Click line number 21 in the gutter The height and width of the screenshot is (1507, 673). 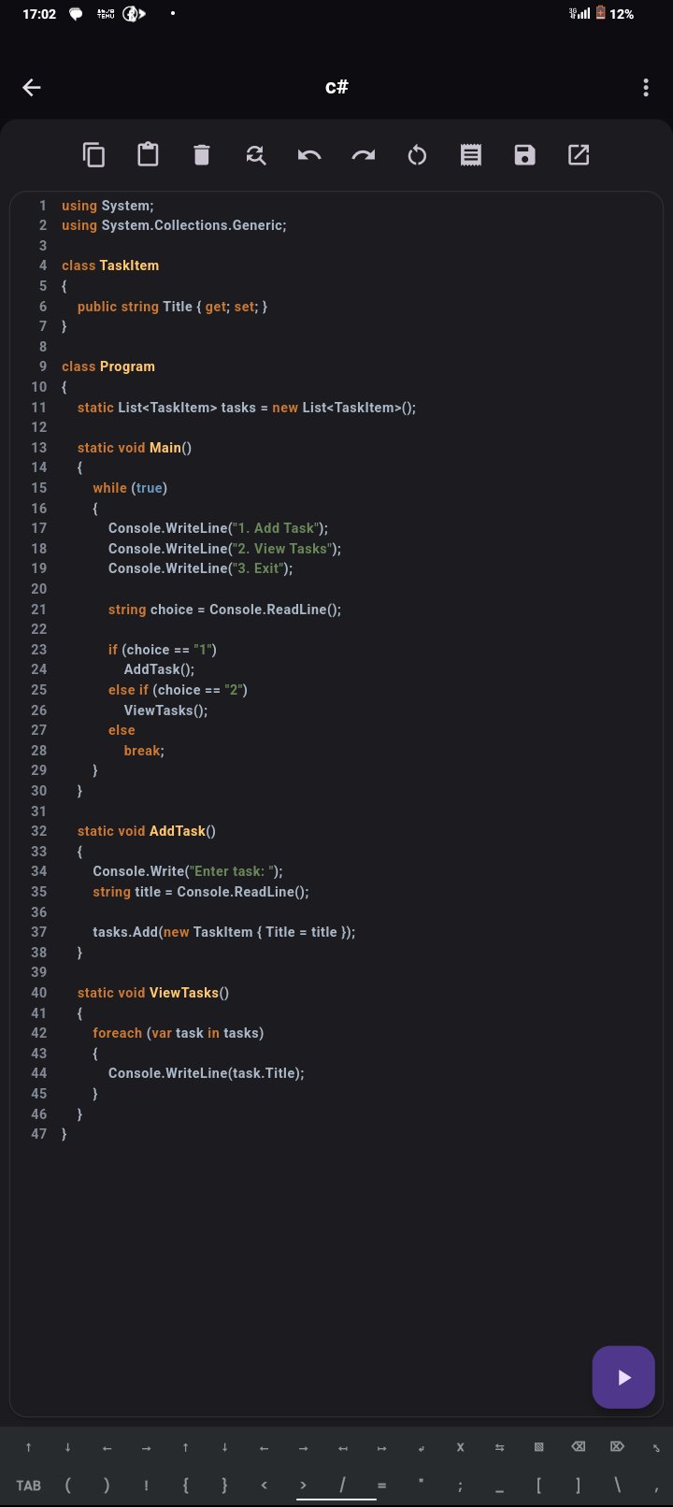(38, 610)
